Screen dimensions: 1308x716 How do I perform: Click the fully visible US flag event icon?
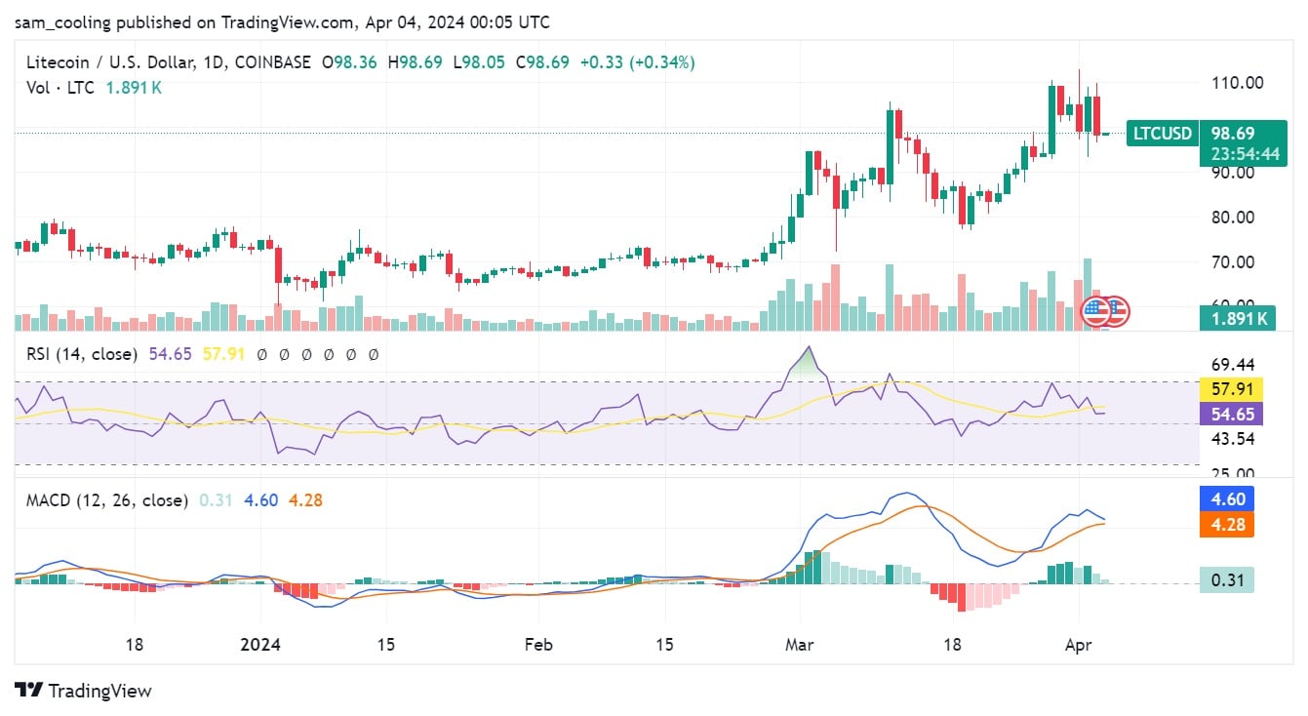[1095, 312]
